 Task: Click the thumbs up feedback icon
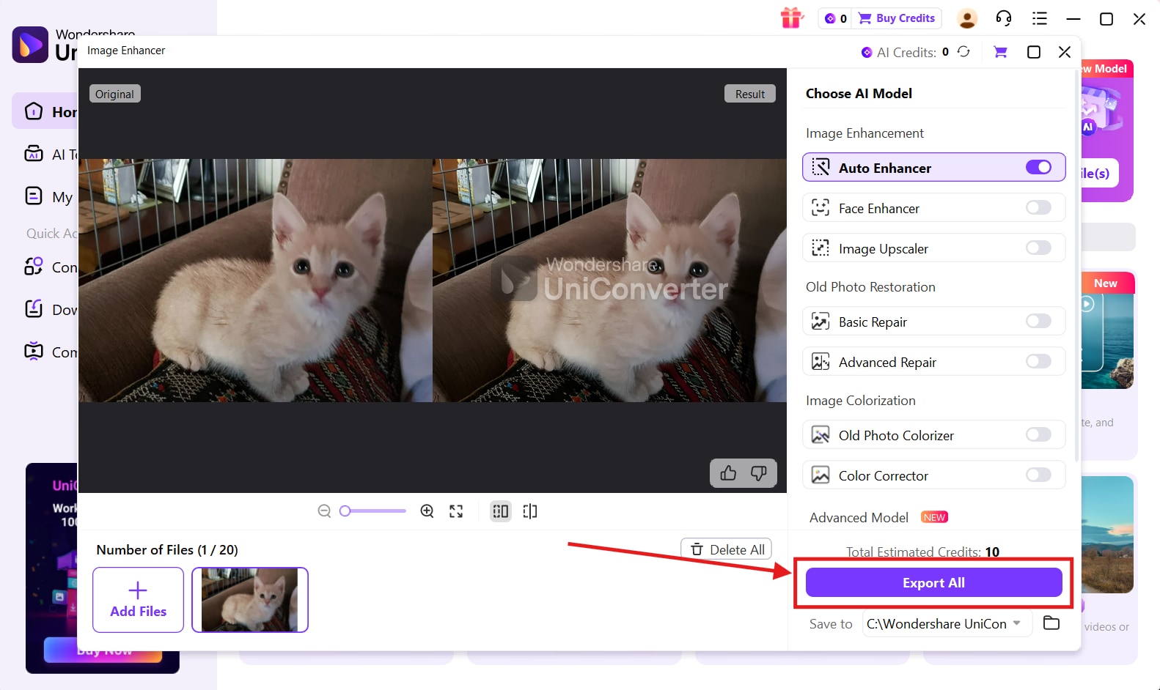[728, 473]
